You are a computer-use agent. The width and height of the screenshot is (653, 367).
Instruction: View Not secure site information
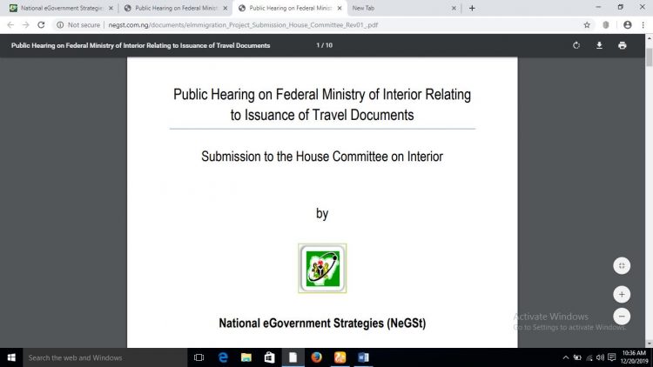[x=78, y=25]
